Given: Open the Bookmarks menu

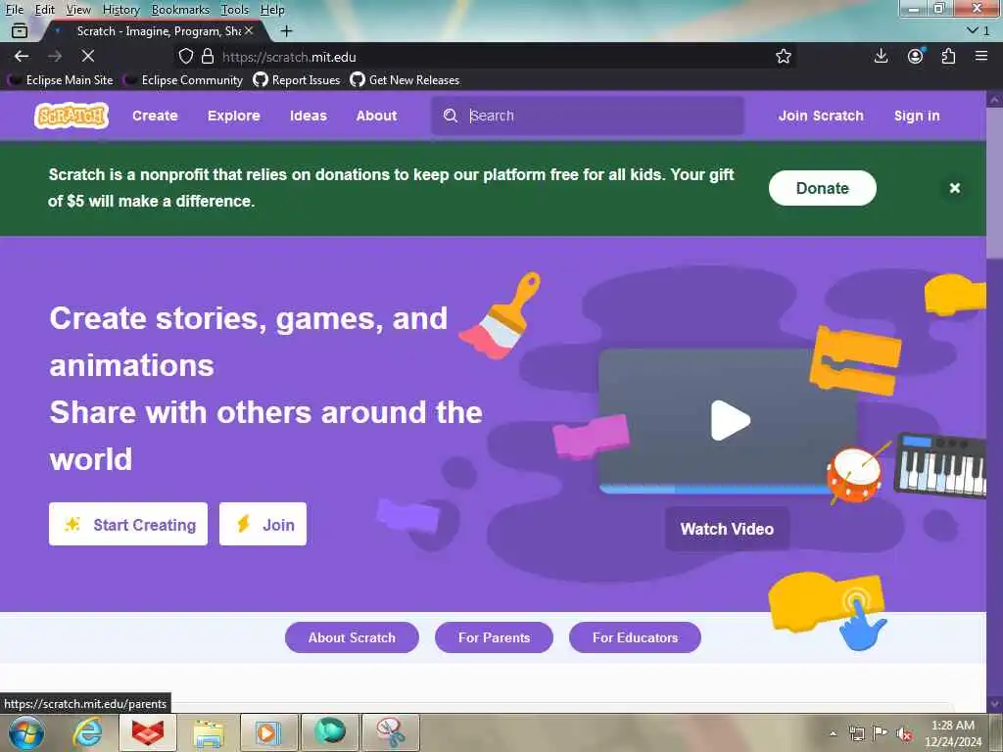Looking at the screenshot, I should pyautogui.click(x=180, y=10).
